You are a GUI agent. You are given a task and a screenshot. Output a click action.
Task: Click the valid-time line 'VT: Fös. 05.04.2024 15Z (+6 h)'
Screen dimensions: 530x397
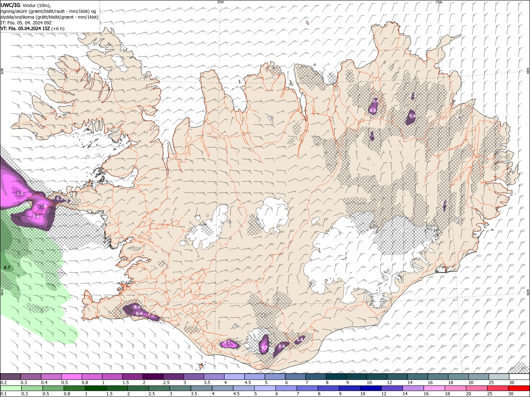coord(32,29)
